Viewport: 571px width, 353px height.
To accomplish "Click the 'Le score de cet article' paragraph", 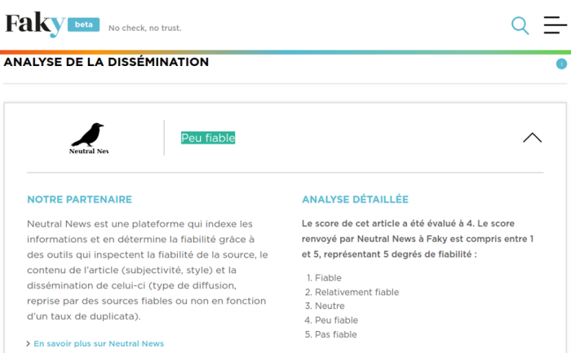I will pos(418,239).
